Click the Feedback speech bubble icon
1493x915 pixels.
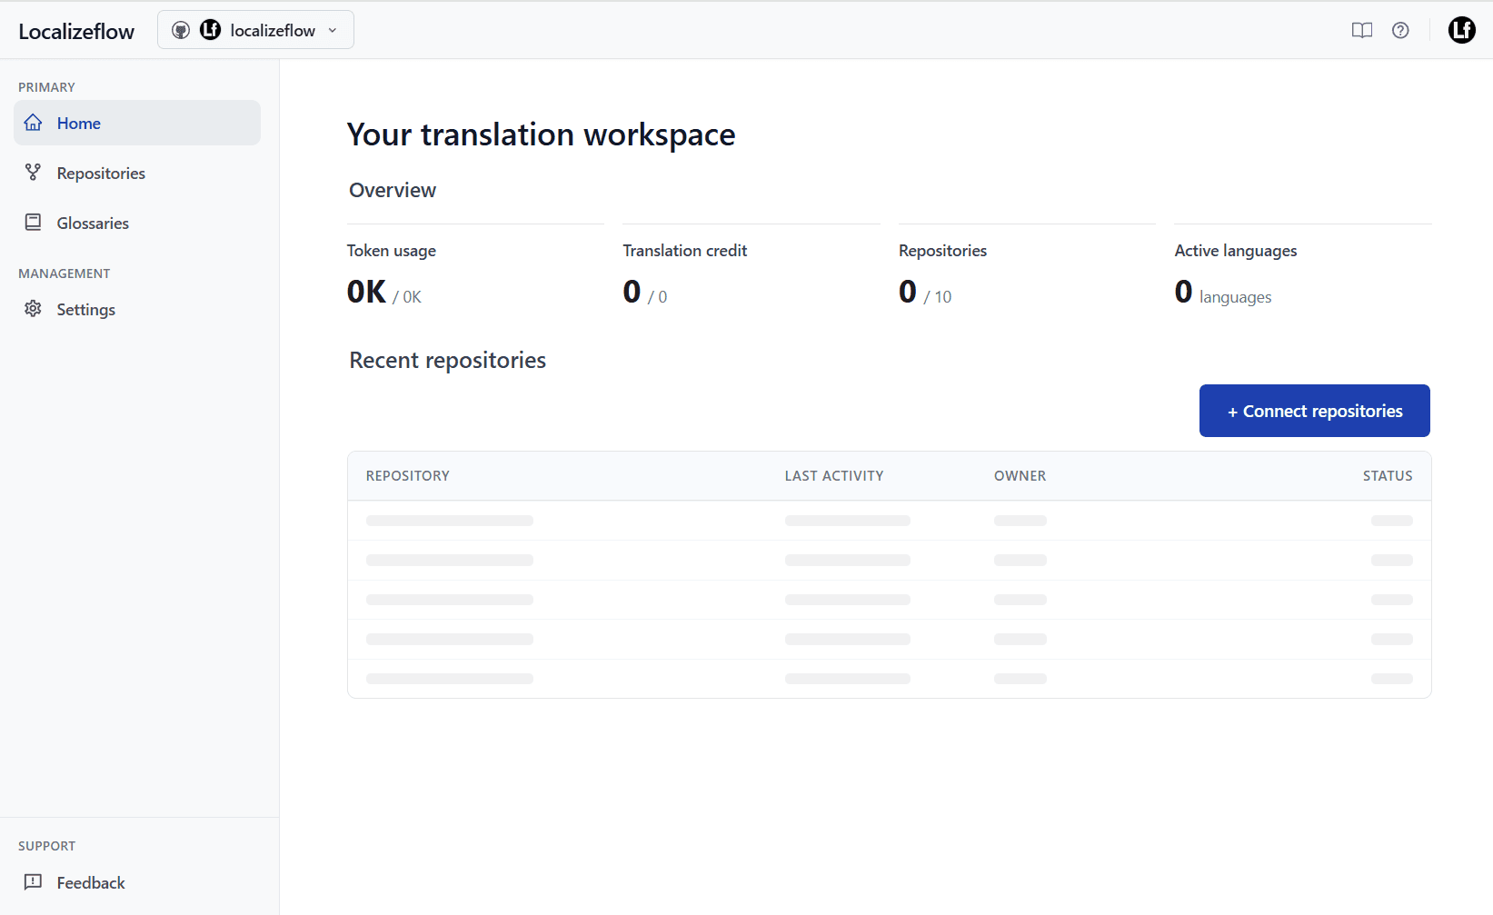pos(33,881)
